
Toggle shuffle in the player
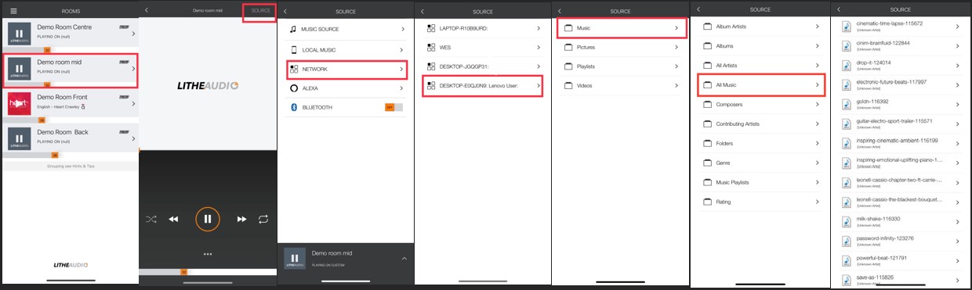tap(151, 219)
